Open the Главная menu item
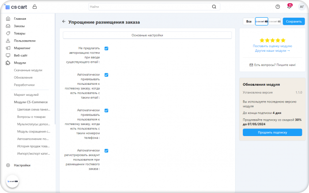 (x=20, y=19)
